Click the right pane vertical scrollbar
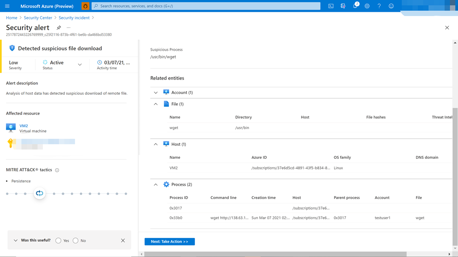Screen dimensions: 458x257 pos(455,177)
